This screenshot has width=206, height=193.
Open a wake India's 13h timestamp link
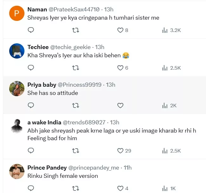[114, 122]
